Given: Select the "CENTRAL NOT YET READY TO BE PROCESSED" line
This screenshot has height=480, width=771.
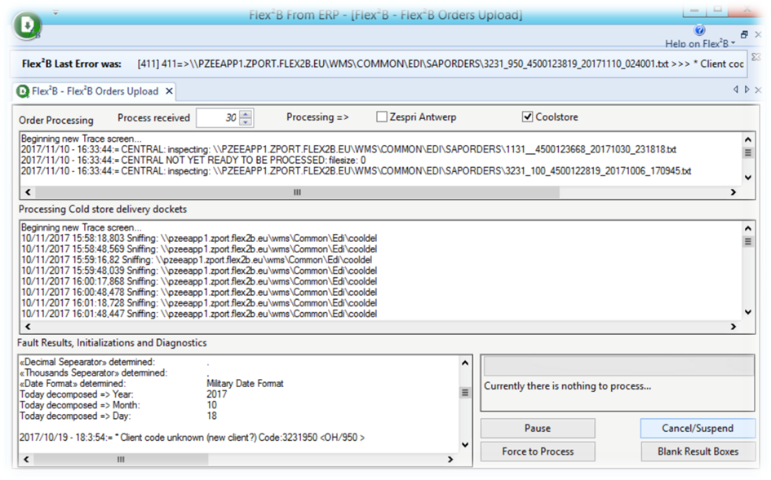Looking at the screenshot, I should coord(193,161).
